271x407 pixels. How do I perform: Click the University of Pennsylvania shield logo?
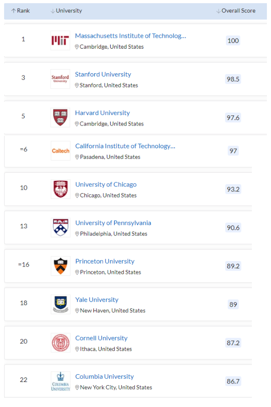click(x=60, y=227)
